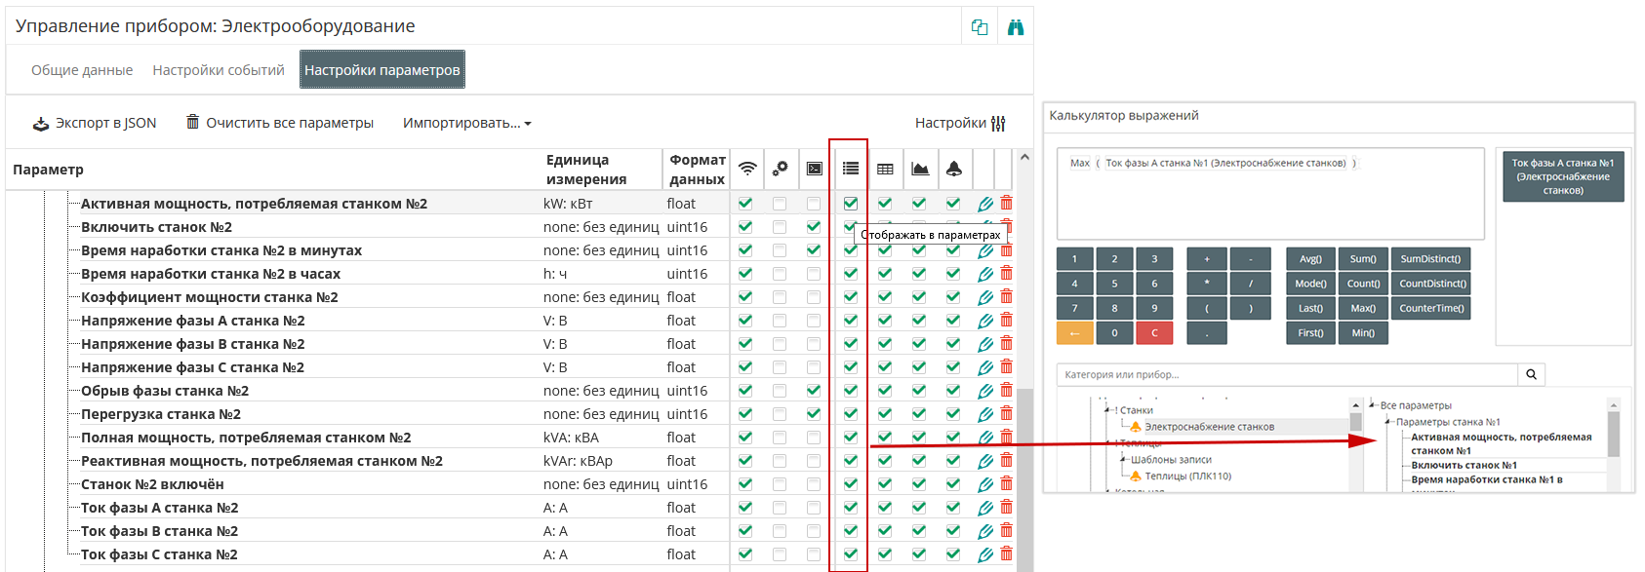Image resolution: width=1645 pixels, height=572 pixels.
Task: Click the bell notifications column icon
Action: point(953,169)
